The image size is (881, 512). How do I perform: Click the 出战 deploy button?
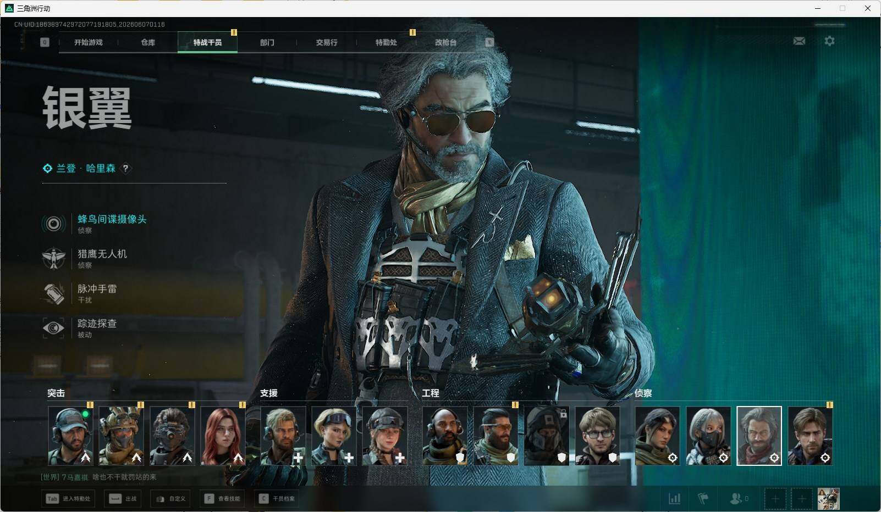pyautogui.click(x=123, y=499)
